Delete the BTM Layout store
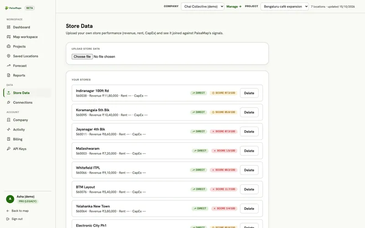The image size is (365, 228). 249,189
